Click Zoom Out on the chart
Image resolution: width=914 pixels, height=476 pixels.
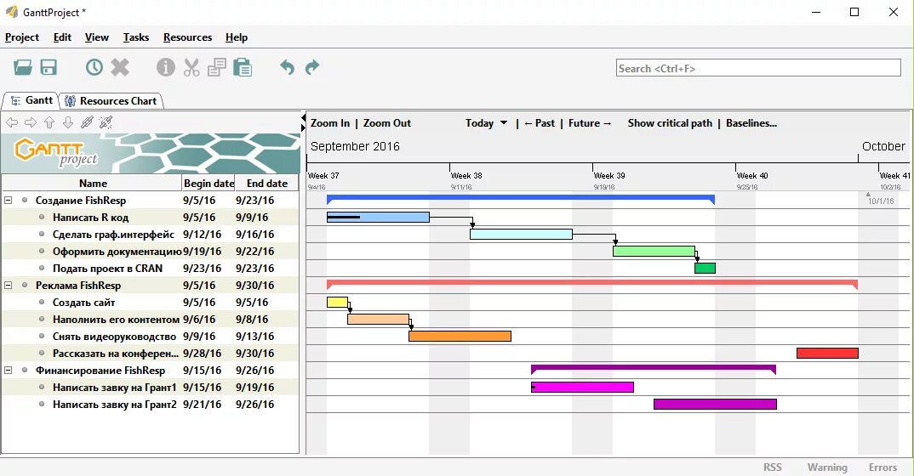point(387,122)
